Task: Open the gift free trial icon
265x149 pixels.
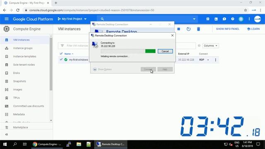Action: click(x=208, y=19)
